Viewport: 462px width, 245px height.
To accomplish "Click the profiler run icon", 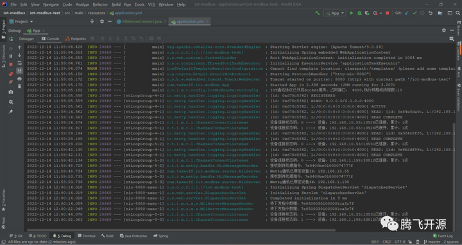I will pos(375,13).
